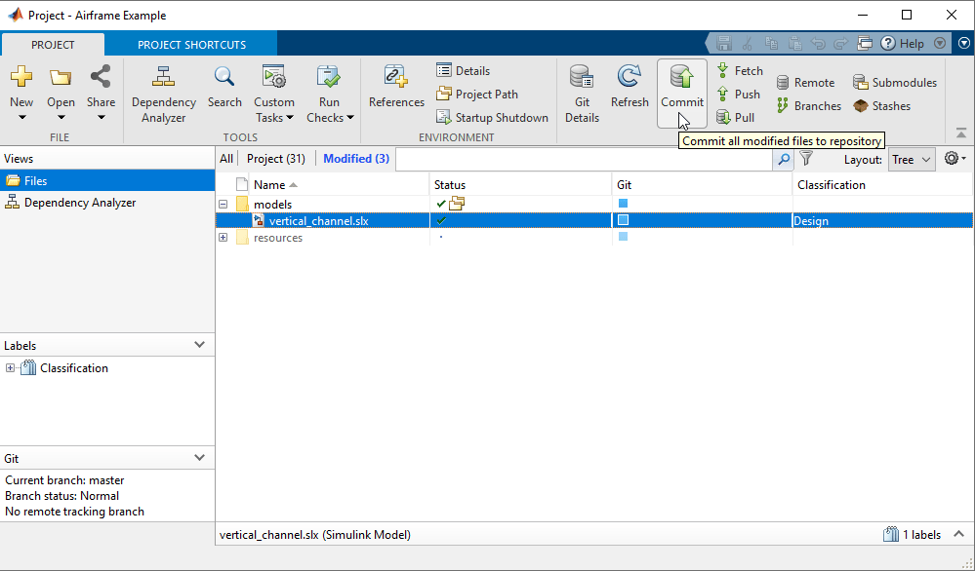Open the References tool
This screenshot has width=975, height=571.
coord(396,87)
